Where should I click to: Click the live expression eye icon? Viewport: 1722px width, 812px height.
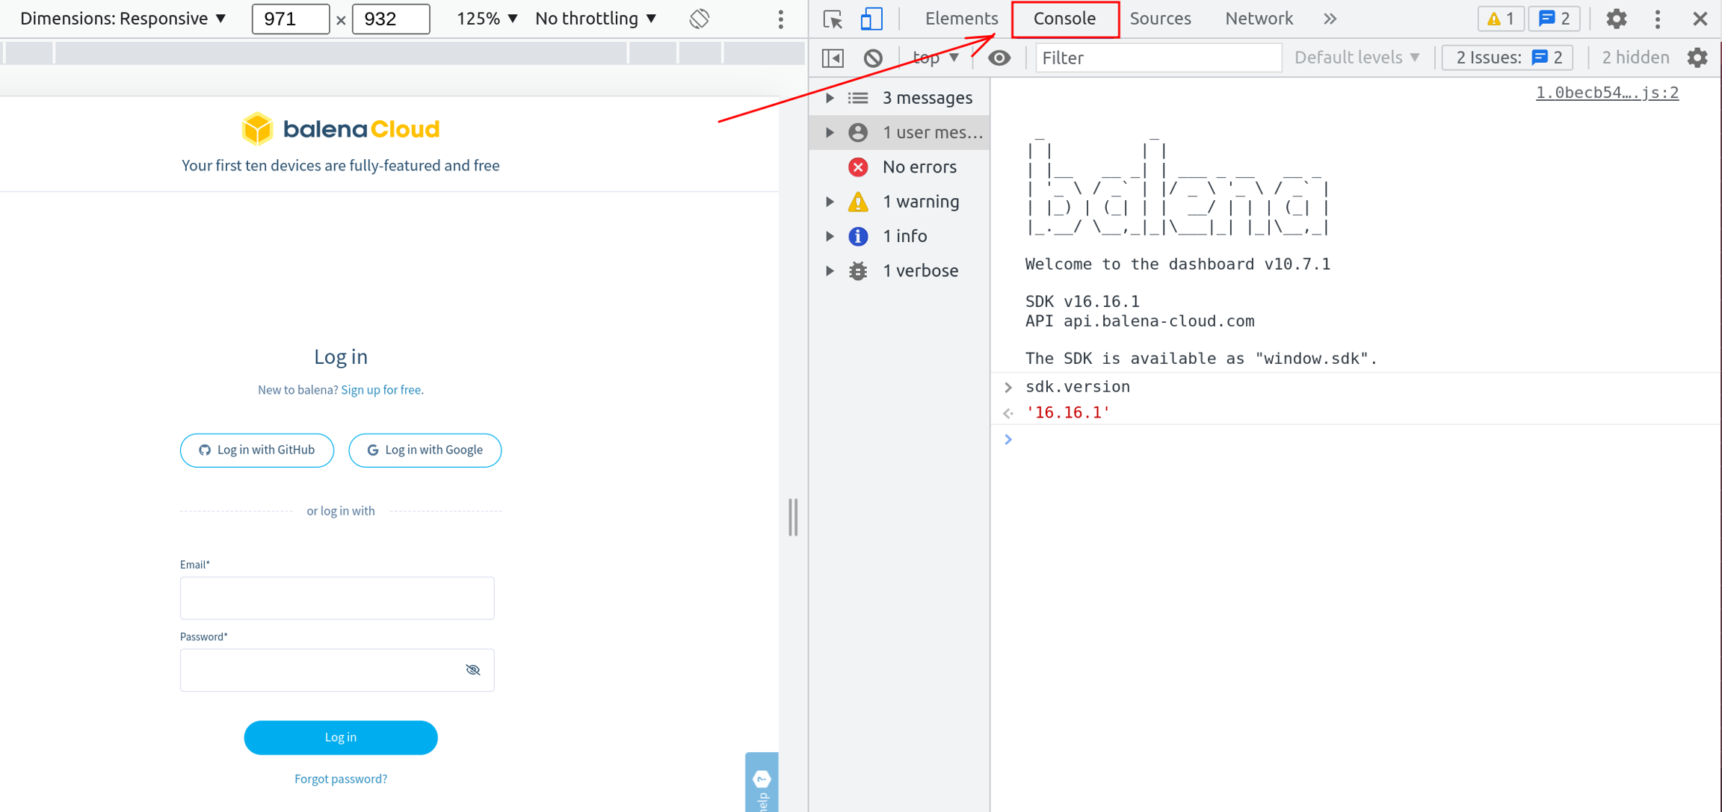point(999,58)
